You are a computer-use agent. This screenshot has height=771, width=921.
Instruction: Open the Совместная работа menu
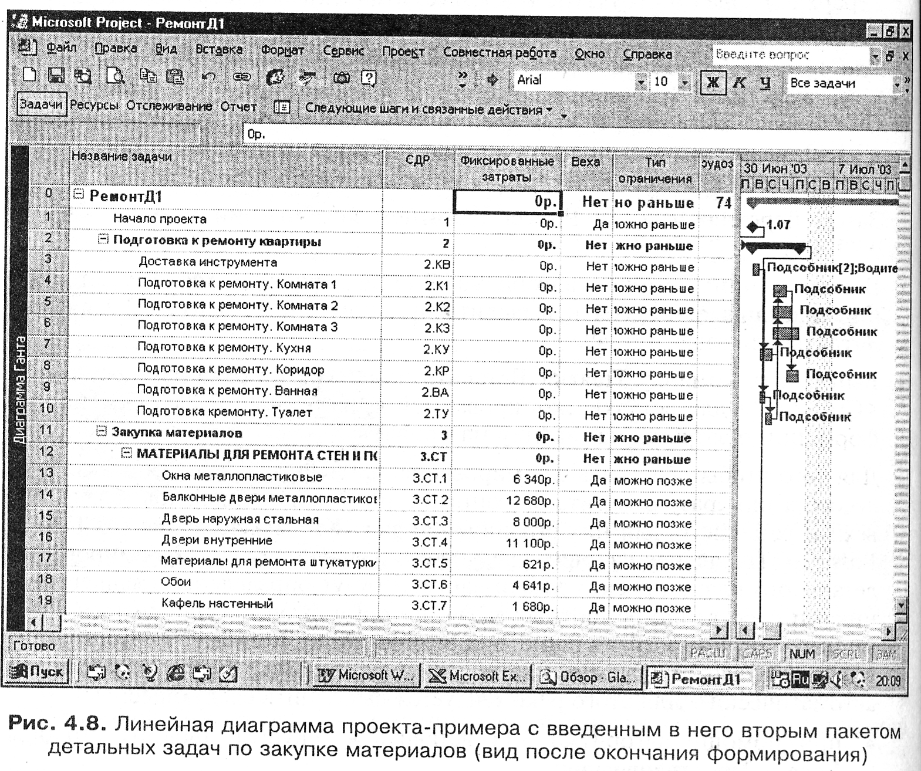(x=500, y=52)
